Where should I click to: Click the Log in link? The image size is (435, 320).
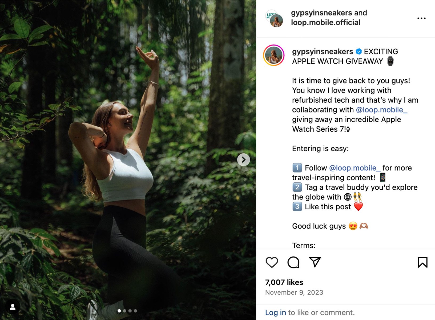(275, 313)
